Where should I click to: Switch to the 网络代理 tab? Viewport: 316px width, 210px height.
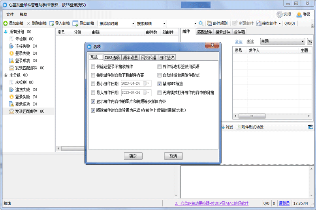[149, 58]
